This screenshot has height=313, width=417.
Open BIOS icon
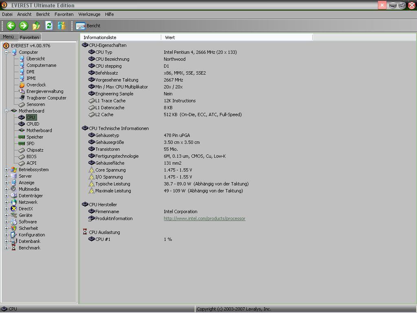(x=22, y=157)
